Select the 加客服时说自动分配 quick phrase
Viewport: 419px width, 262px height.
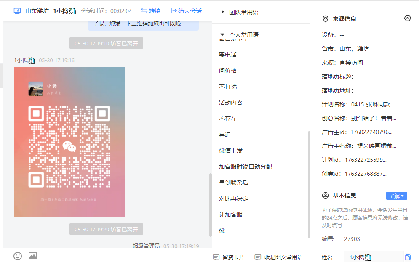(x=246, y=167)
